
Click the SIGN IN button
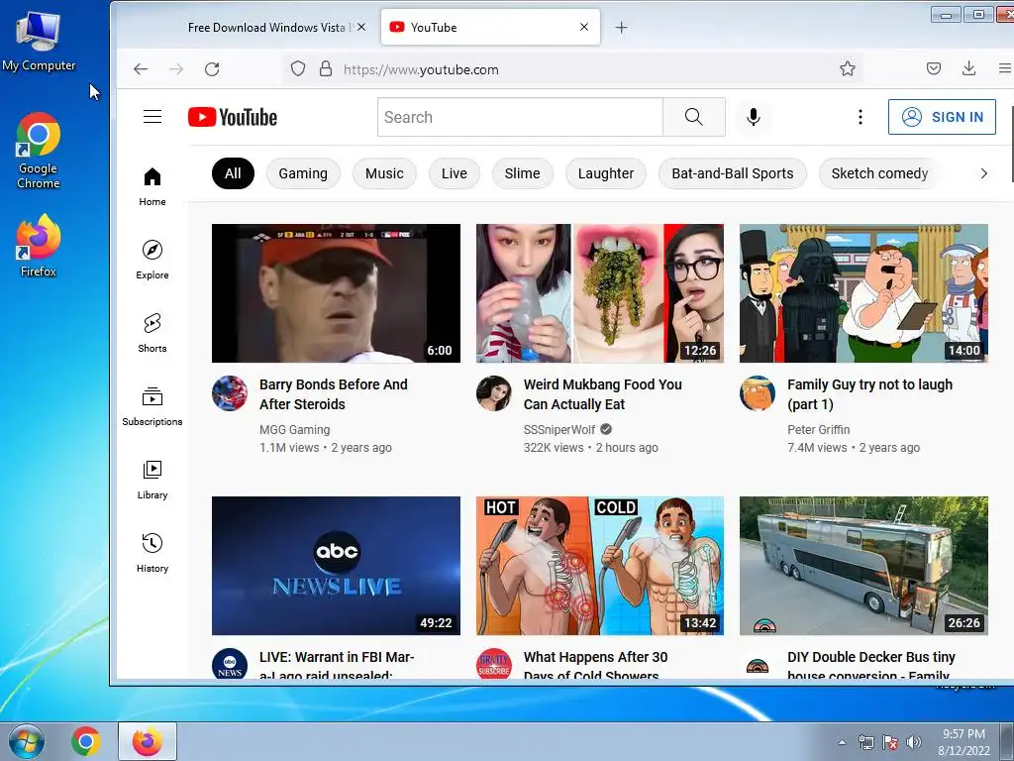[942, 117]
